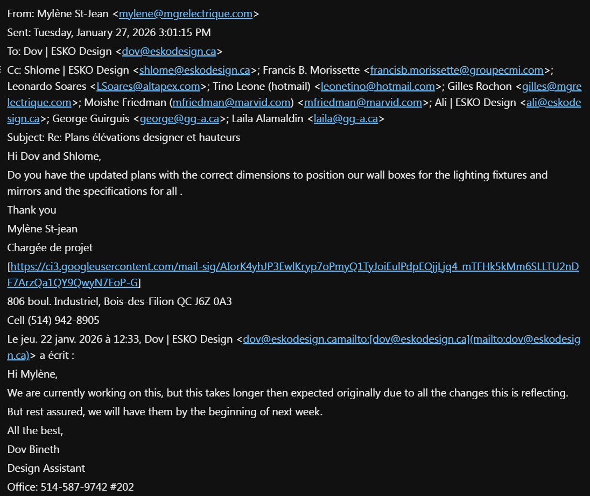This screenshot has width=590, height=496.
Task: Open Dov's email link in the To line
Action: click(169, 52)
